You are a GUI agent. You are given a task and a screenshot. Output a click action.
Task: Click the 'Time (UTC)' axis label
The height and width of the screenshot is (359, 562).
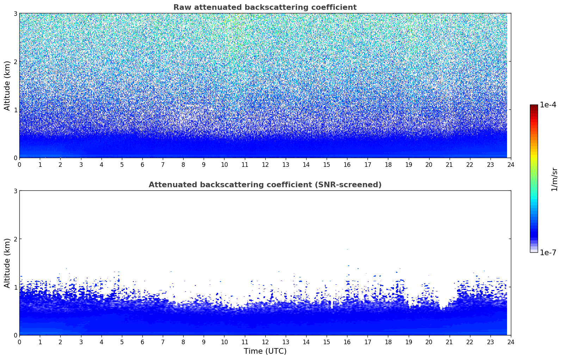pyautogui.click(x=265, y=351)
